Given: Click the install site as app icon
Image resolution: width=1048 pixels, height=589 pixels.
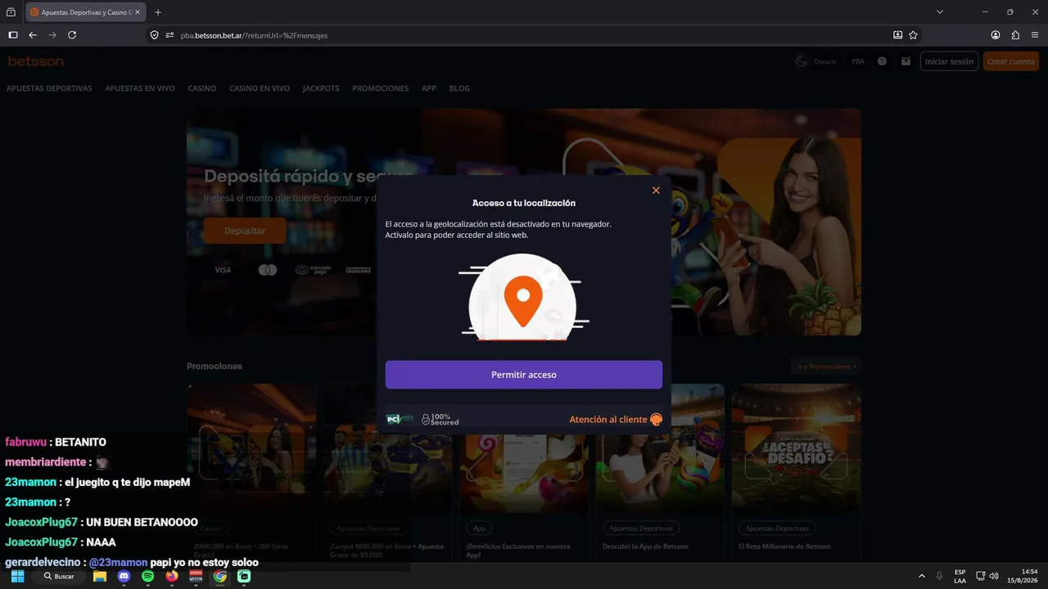Looking at the screenshot, I should 897,35.
